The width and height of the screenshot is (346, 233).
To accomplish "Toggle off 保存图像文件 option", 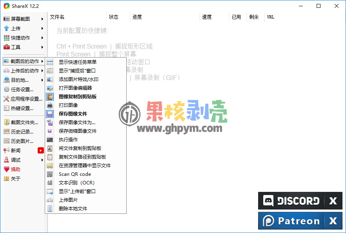I will pos(86,114).
